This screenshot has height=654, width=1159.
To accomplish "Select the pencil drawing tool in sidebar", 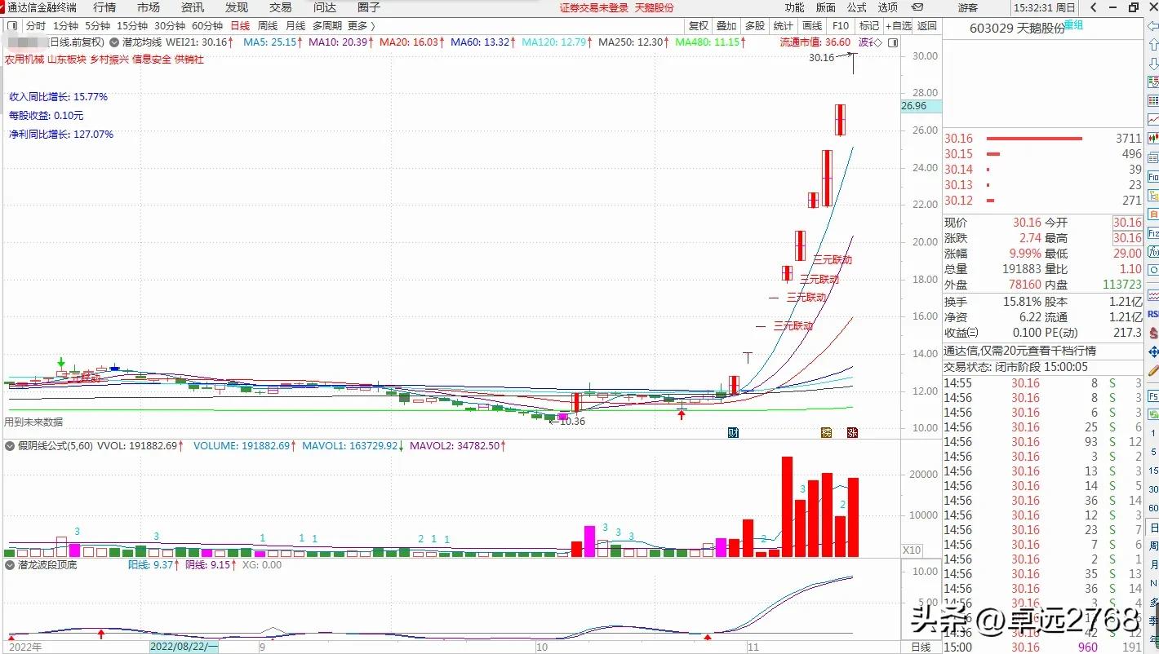I will pyautogui.click(x=1152, y=371).
